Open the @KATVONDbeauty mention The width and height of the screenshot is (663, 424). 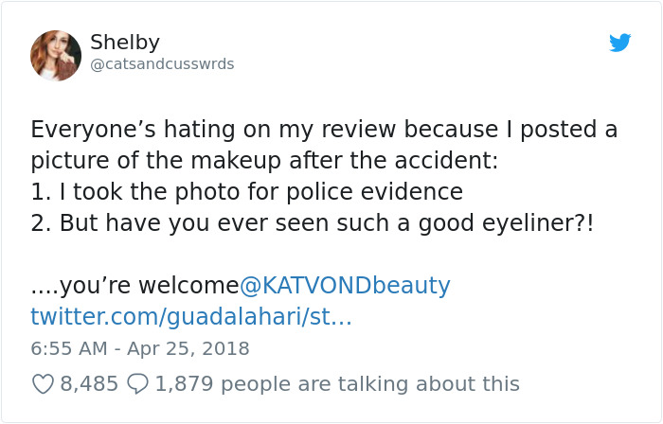(x=345, y=285)
